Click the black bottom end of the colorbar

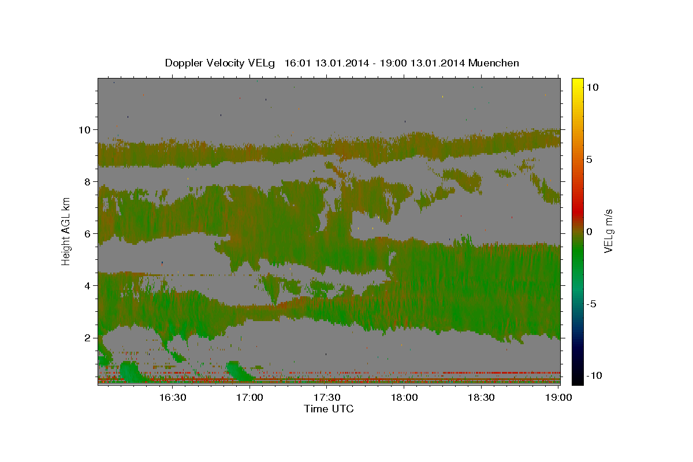pyautogui.click(x=577, y=378)
